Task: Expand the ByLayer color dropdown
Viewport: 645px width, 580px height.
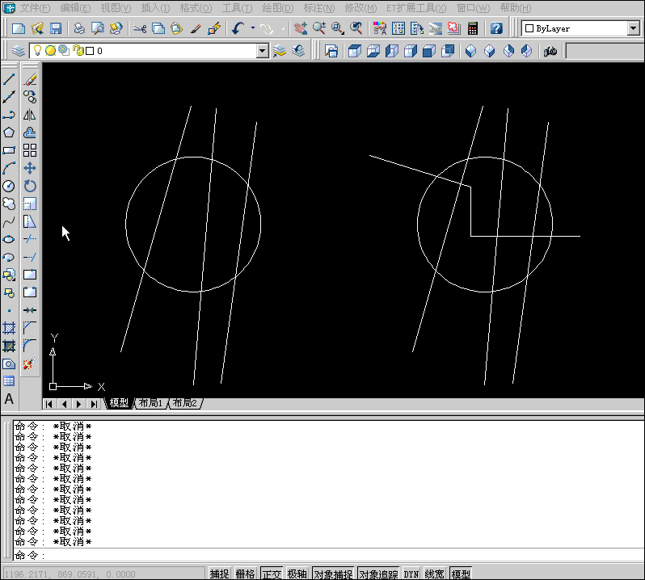Action: (634, 28)
